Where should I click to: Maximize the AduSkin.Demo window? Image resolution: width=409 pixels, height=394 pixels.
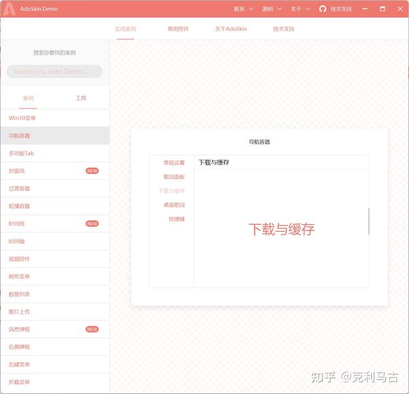[x=382, y=9]
